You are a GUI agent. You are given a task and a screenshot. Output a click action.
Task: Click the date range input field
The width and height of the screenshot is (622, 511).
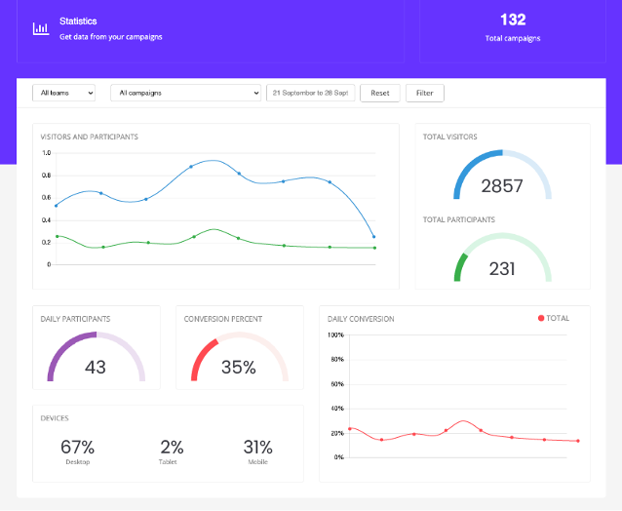coord(311,93)
